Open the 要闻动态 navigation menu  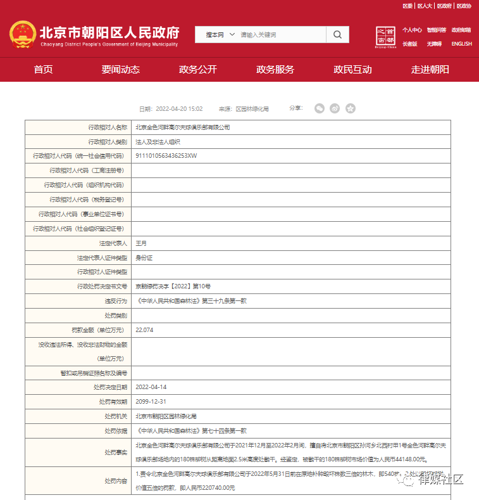120,70
